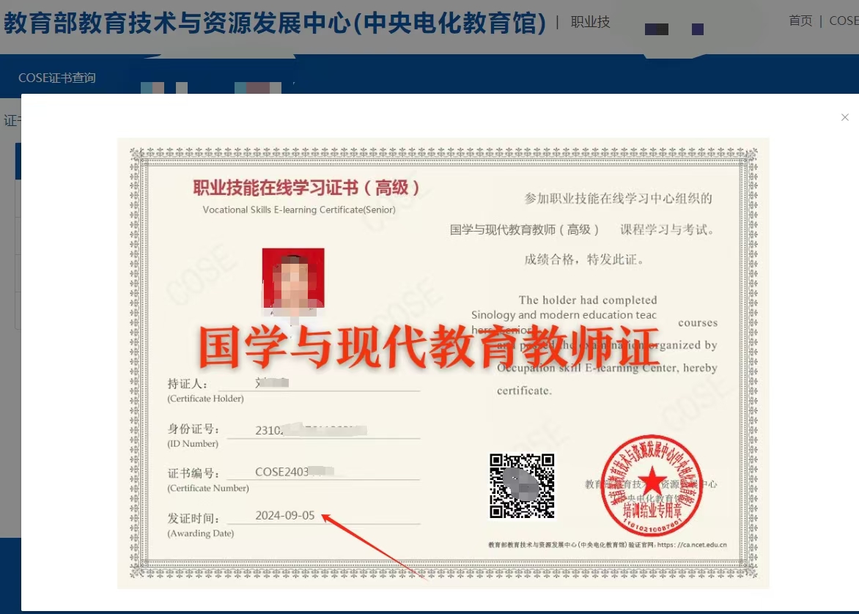Go to the 首页 home link

800,21
